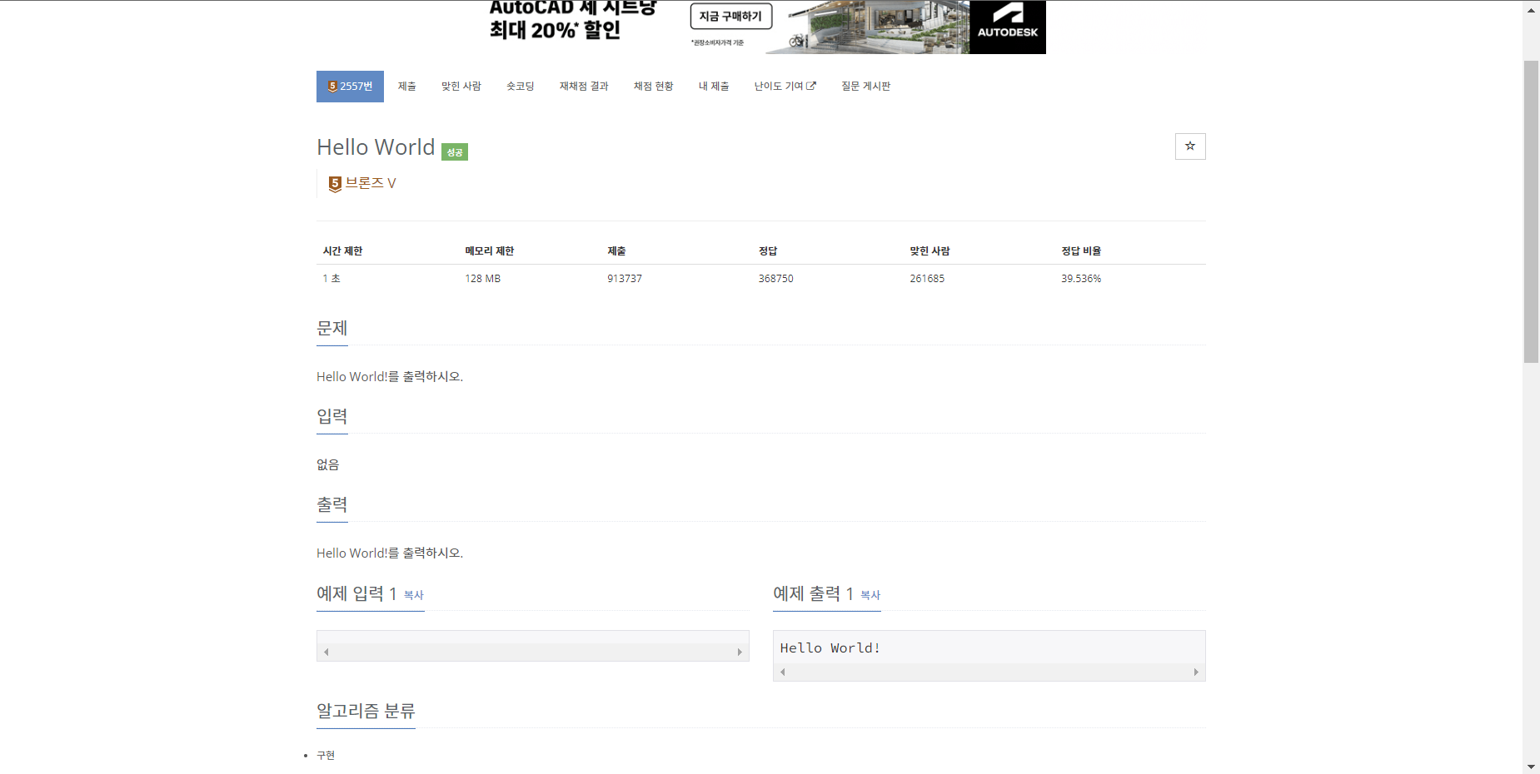Click 복사 next to 예제 입력 1
This screenshot has width=1540, height=774.
tap(413, 595)
